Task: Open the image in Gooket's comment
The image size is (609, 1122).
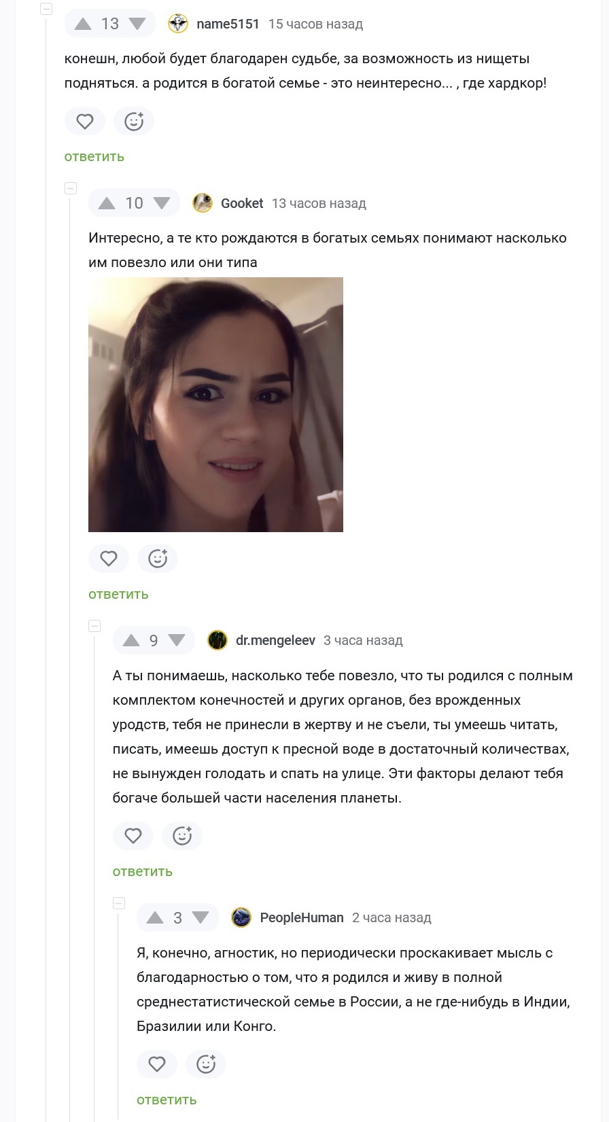Action: [x=215, y=404]
